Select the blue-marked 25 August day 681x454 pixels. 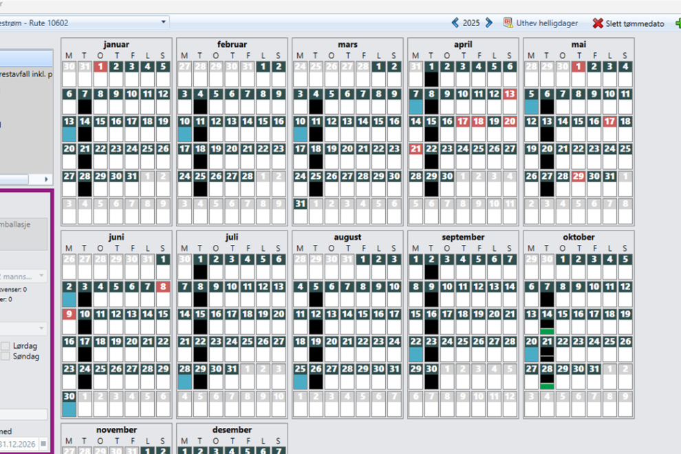pos(300,376)
